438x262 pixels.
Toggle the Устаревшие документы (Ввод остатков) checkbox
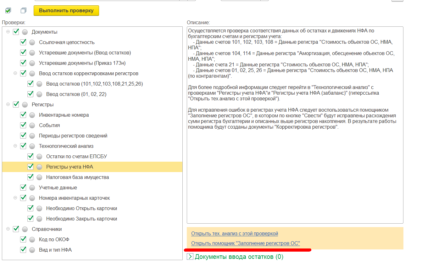pos(23,53)
